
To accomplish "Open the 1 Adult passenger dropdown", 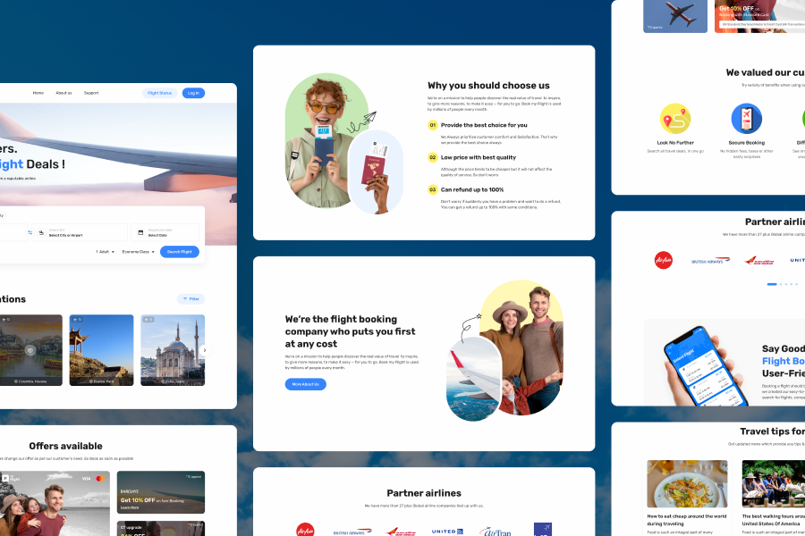I will [x=106, y=252].
